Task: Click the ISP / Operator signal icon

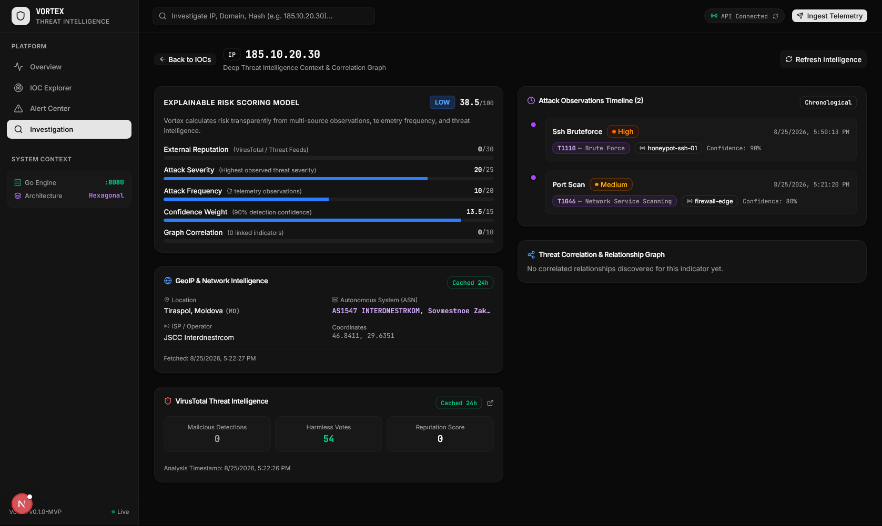Action: tap(167, 326)
